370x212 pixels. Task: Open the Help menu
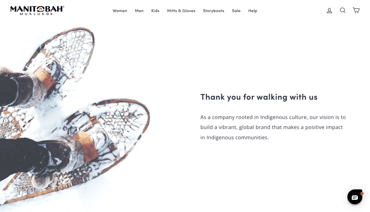pos(253,10)
